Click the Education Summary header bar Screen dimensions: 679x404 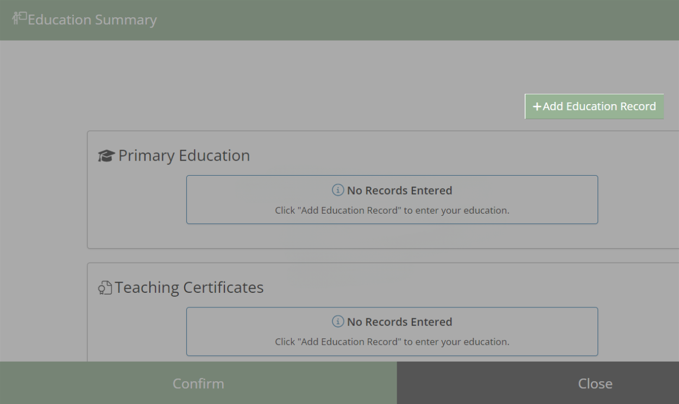point(339,20)
